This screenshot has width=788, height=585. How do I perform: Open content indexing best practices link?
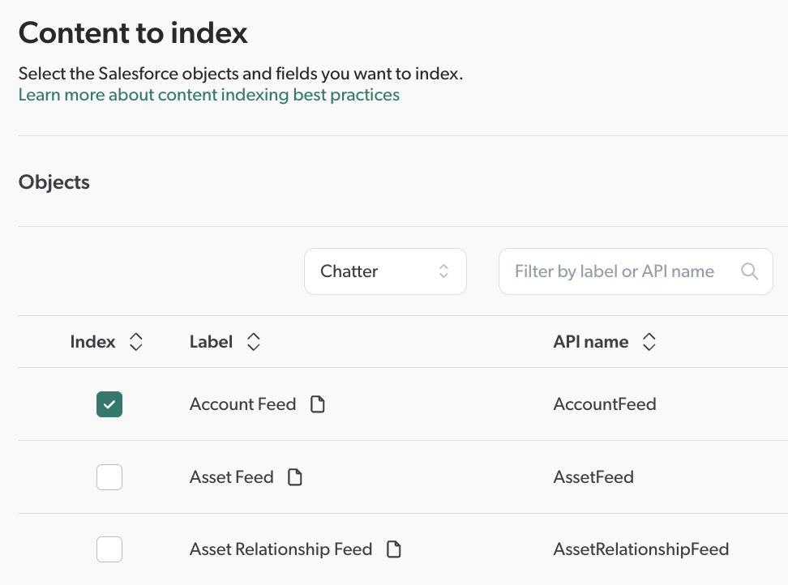point(208,95)
